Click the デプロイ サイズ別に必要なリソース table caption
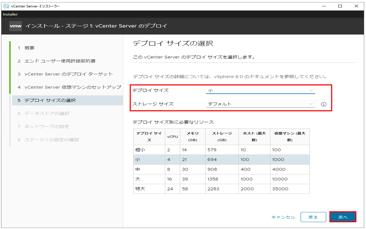Image resolution: width=366 pixels, height=229 pixels. (x=173, y=122)
